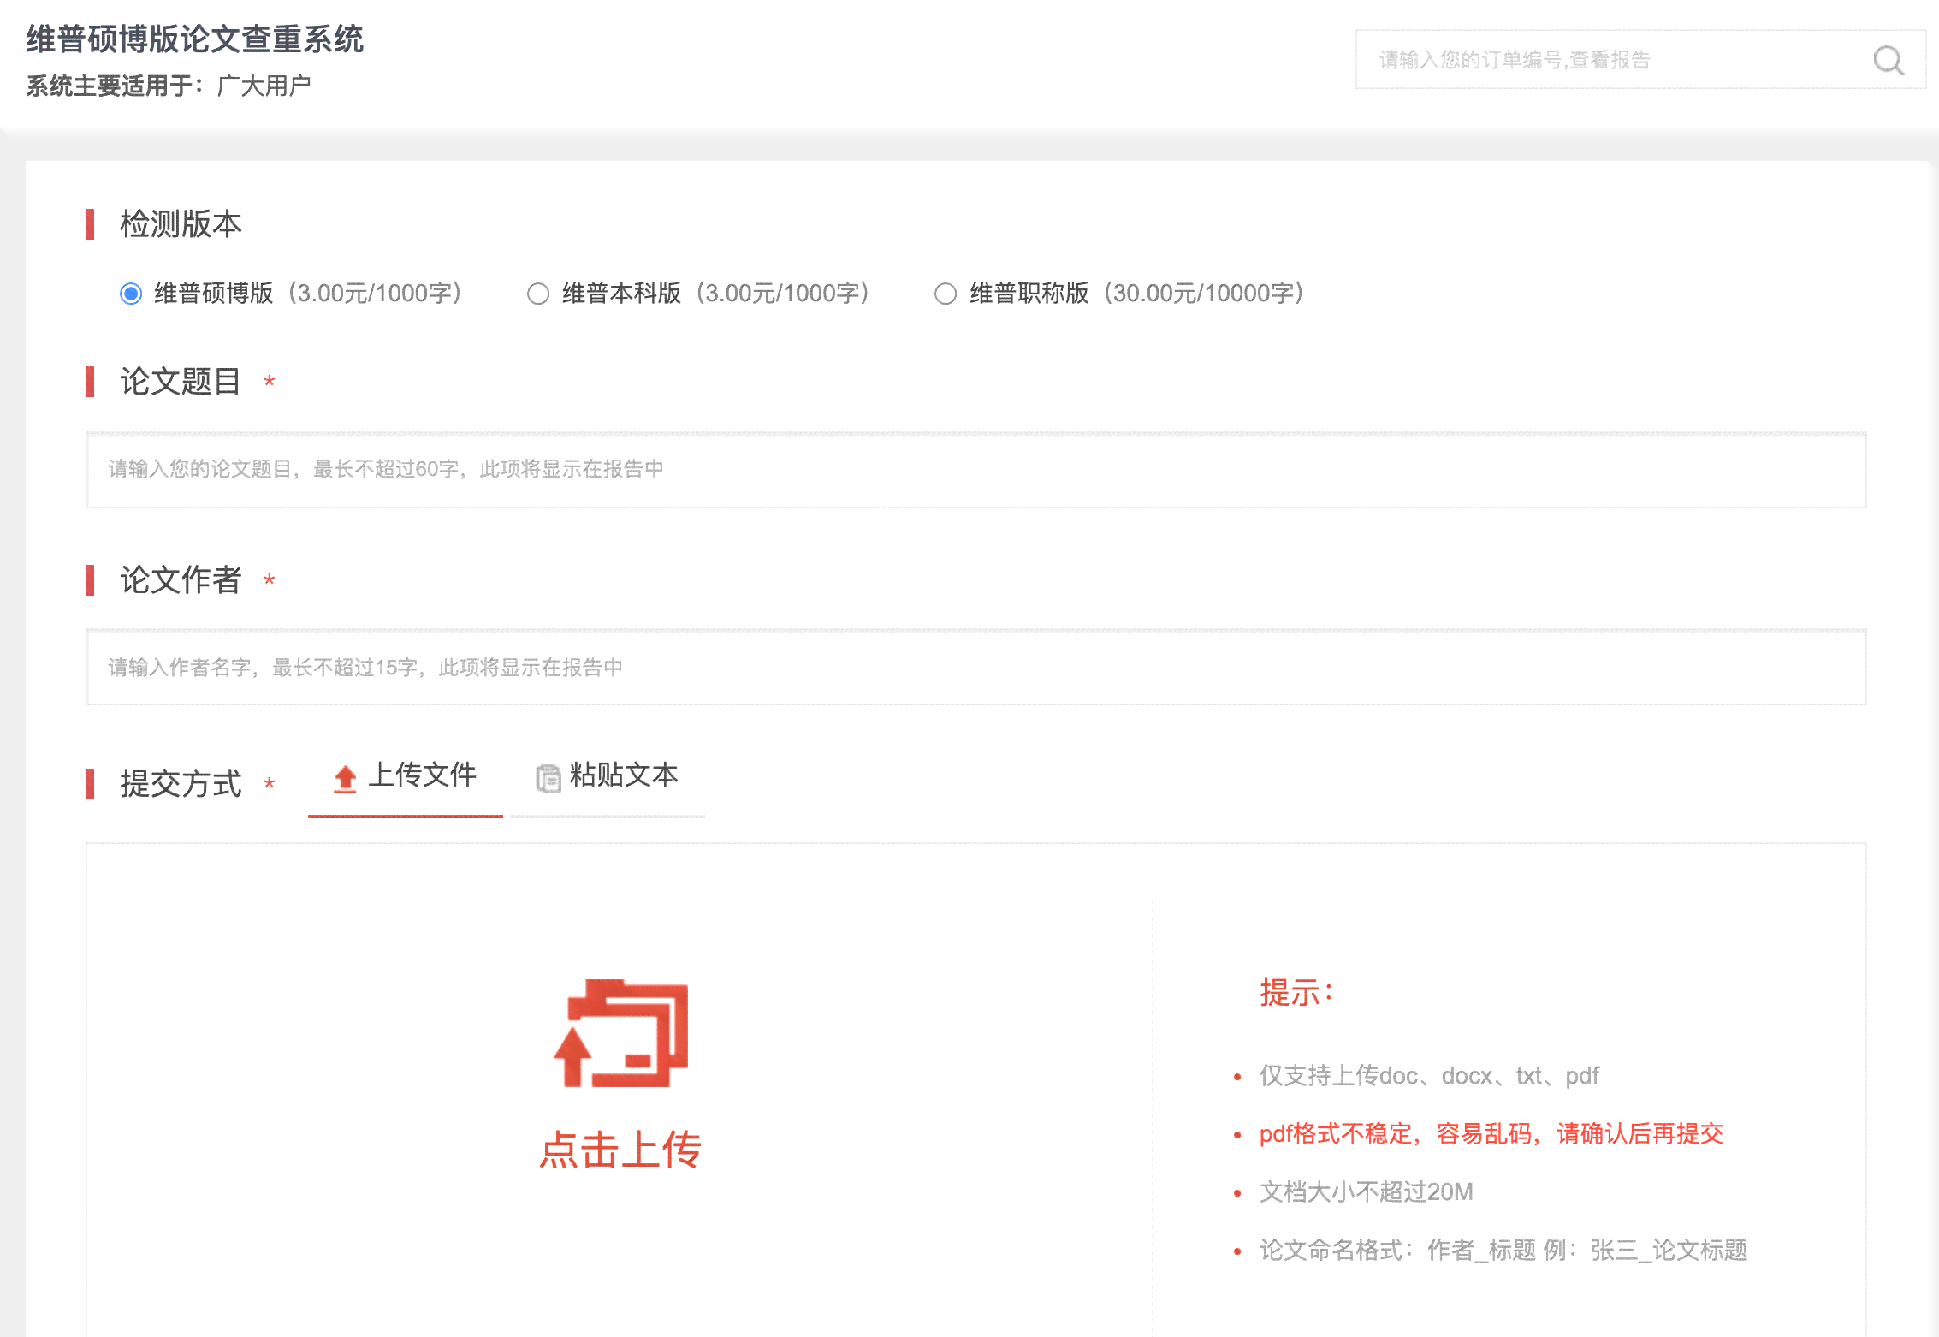Click 论文作者 section heading
Viewport: 1939px width, 1337px height.
click(181, 580)
